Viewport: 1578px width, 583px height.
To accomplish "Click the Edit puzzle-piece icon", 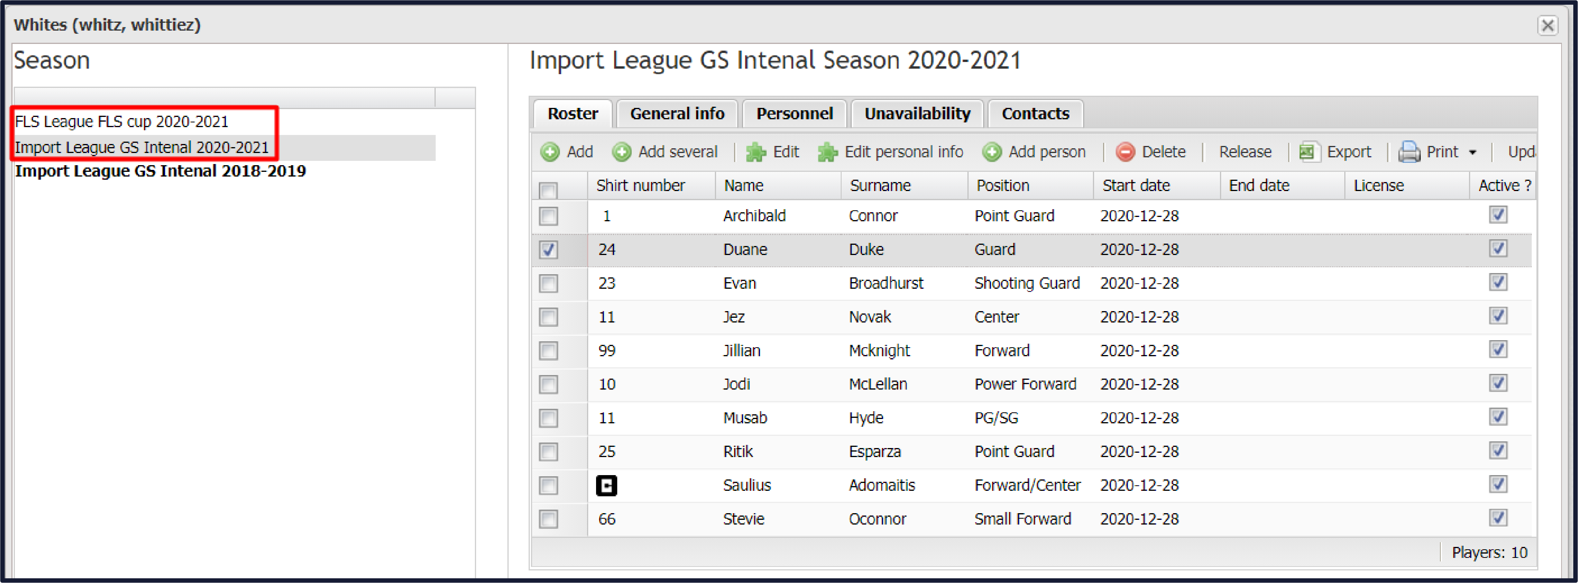I will tap(756, 151).
